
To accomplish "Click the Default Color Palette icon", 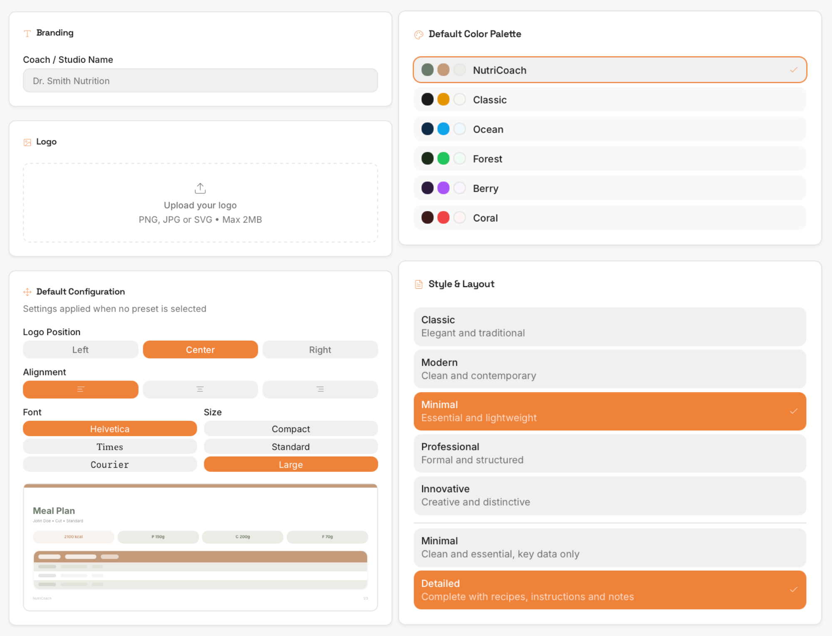I will pos(418,34).
